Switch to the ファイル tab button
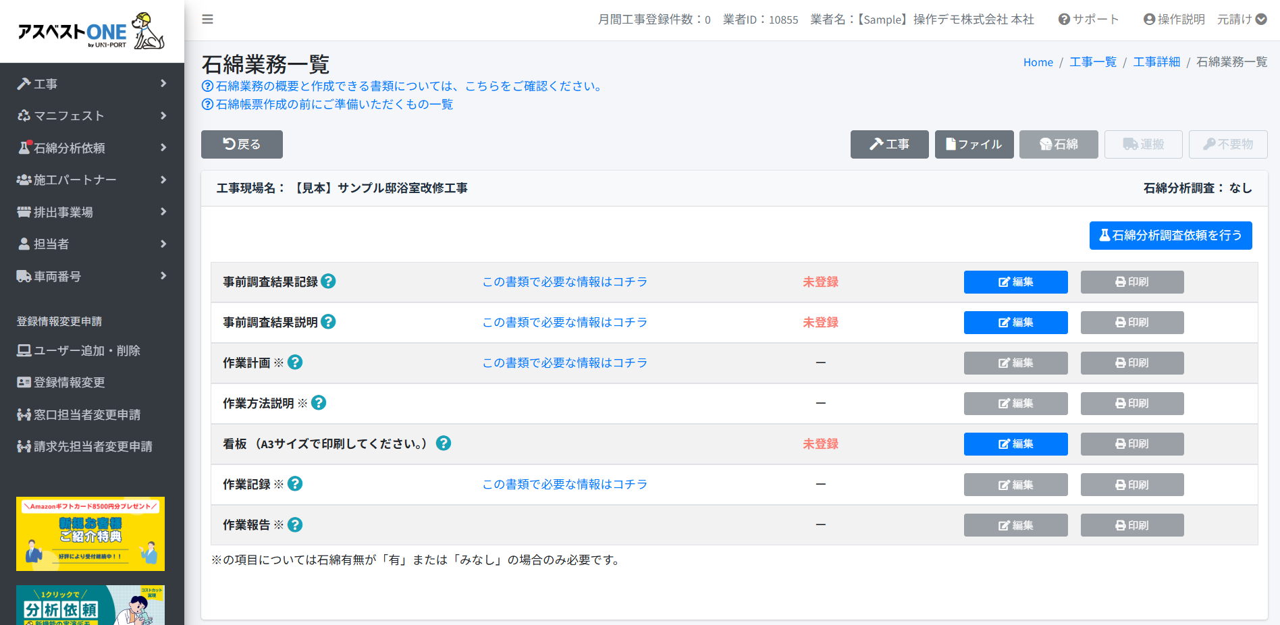This screenshot has height=625, width=1280. point(974,144)
